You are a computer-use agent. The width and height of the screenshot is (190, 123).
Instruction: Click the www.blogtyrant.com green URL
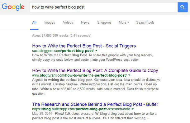coord(79,75)
